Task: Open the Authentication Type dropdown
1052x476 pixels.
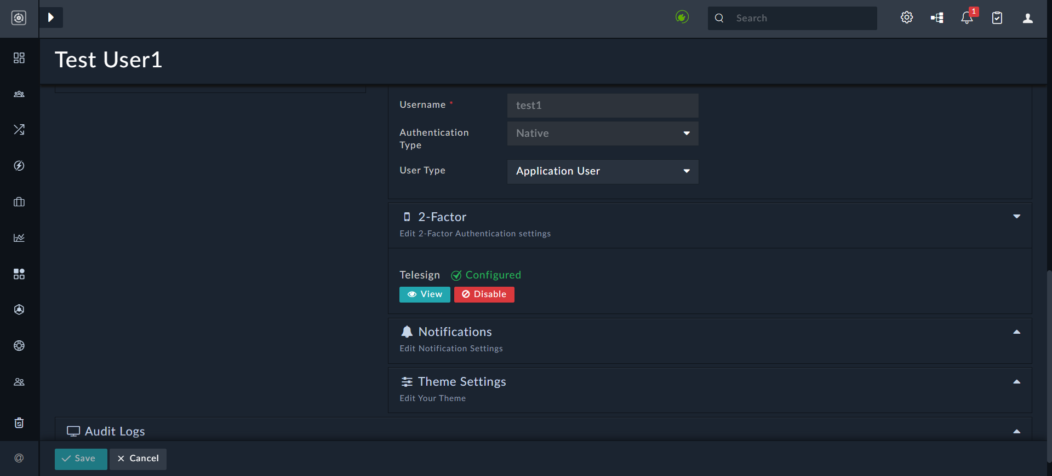Action: click(602, 133)
